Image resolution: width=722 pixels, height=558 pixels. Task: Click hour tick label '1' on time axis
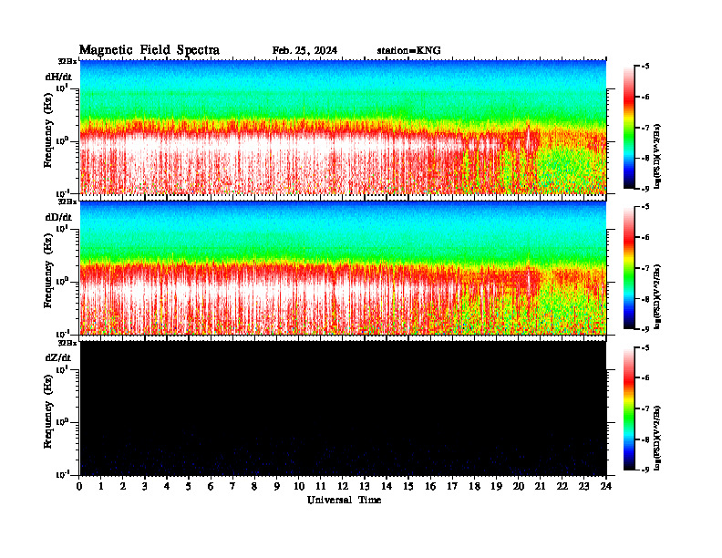pyautogui.click(x=101, y=486)
